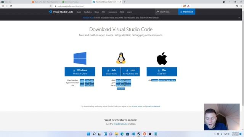This screenshot has height=137, width=244.
Task: Download the .rpm package for Red Hat, Fedora
Action: click(x=130, y=72)
